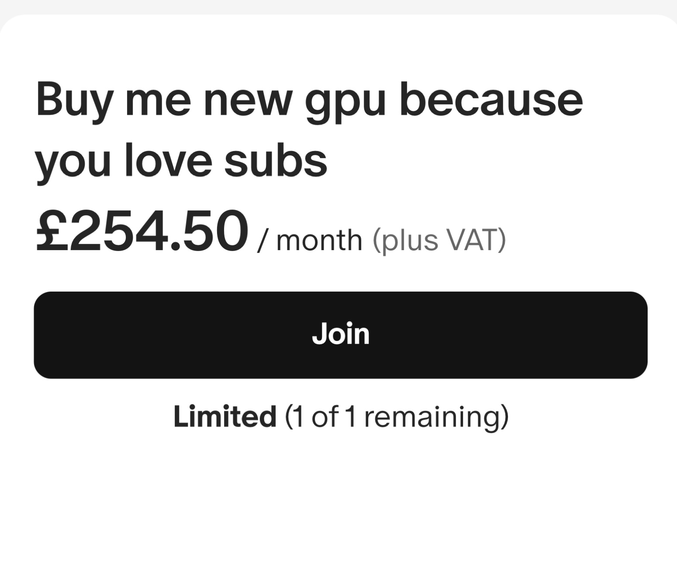Click the "you love subs" heading line
The image size is (677, 575).
click(x=181, y=160)
